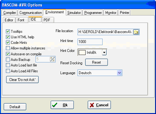156x114 pixels.
Task: Cancel the options dialog
Action: (99, 105)
